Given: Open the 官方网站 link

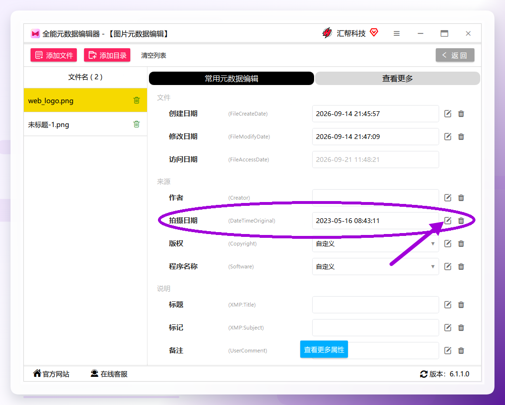Looking at the screenshot, I should tap(51, 374).
